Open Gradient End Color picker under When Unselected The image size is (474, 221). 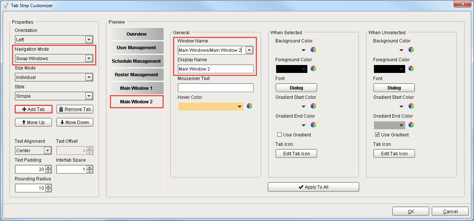412,125
